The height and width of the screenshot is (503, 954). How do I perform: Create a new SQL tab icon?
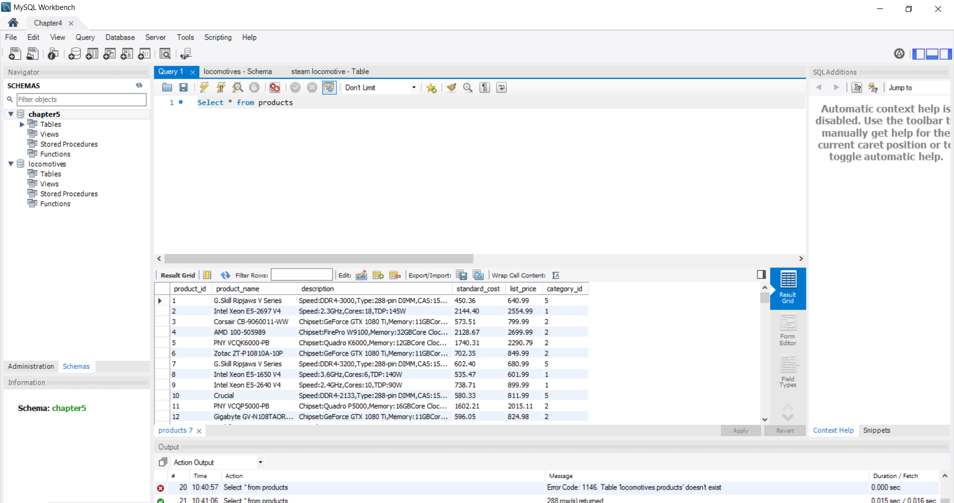15,54
